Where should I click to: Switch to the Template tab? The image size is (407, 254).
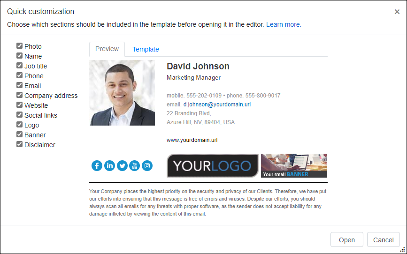[x=146, y=49]
